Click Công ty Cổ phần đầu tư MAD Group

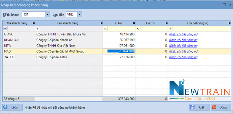point(60,51)
